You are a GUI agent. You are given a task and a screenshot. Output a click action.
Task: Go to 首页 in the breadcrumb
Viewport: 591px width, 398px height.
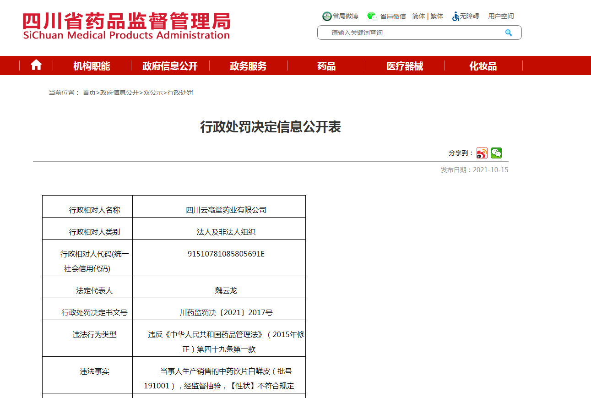(89, 93)
